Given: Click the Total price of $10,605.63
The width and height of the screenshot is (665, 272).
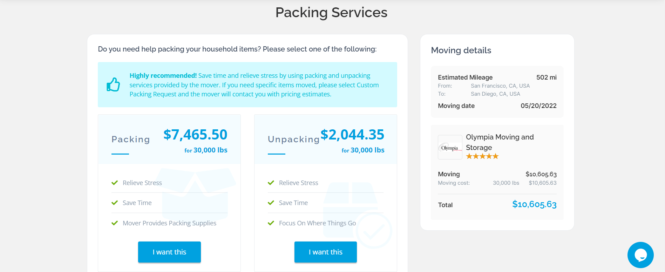Looking at the screenshot, I should point(534,205).
